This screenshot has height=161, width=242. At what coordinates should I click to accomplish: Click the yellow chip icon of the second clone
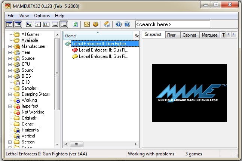pyautogui.click(x=75, y=56)
